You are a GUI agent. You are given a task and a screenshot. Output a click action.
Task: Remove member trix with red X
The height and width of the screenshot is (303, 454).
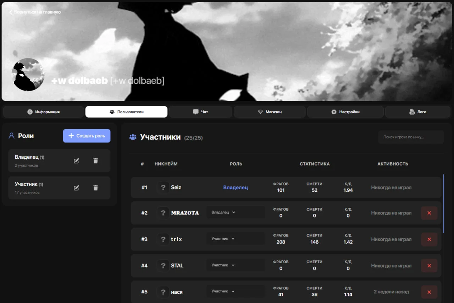coord(429,239)
